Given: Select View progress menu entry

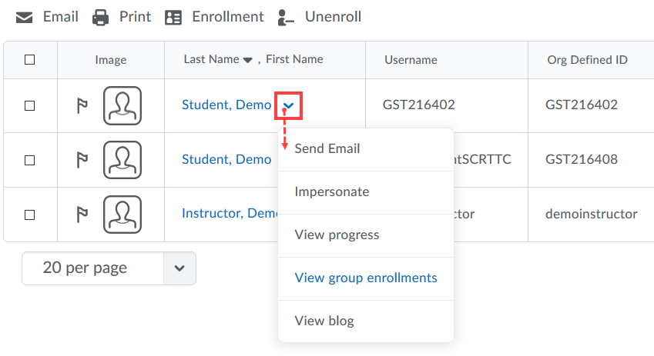Looking at the screenshot, I should click(366, 235).
